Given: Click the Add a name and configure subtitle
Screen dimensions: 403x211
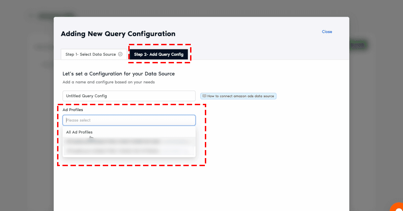Looking at the screenshot, I should tap(108, 82).
